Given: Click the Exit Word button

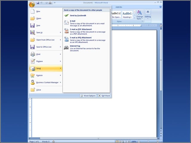Looking at the screenshot, I should point(104,96).
